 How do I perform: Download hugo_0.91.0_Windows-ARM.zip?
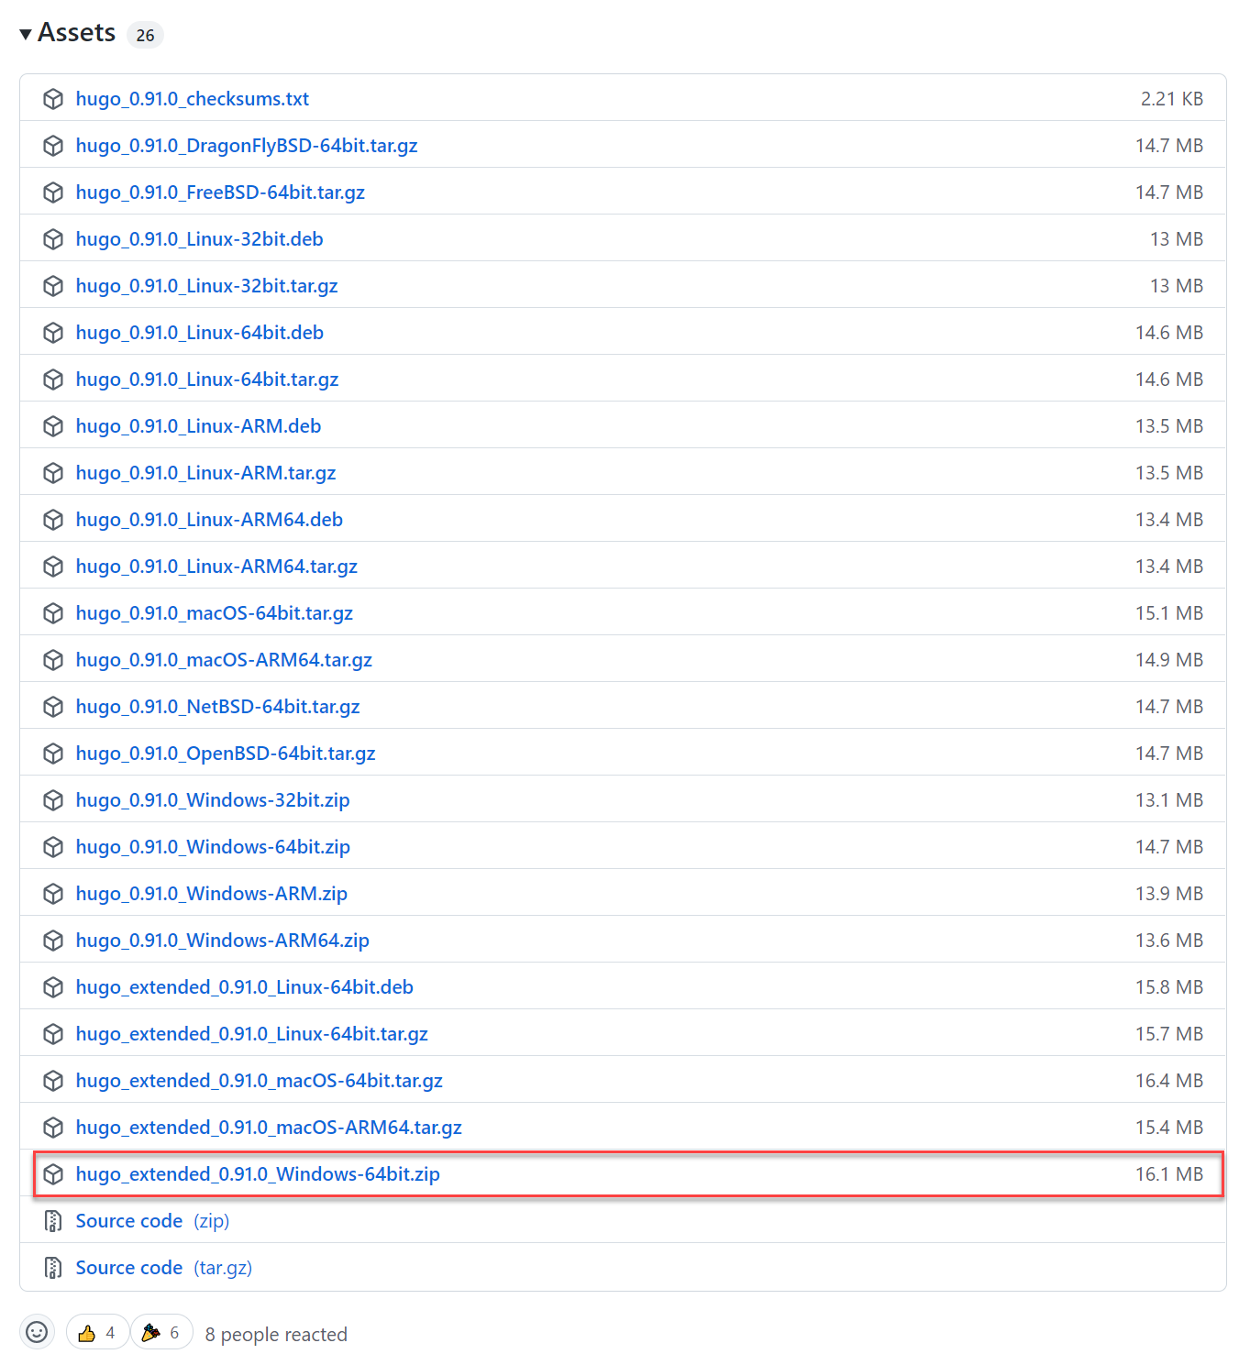pos(212,893)
